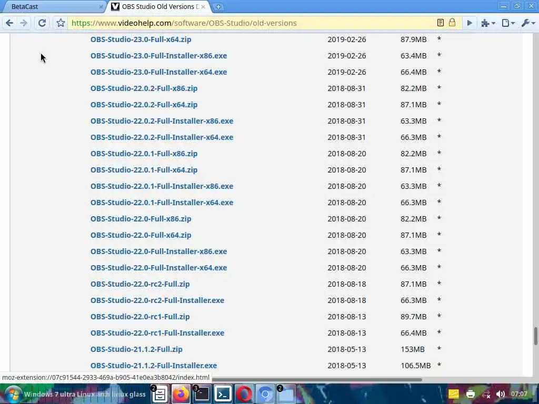Open the page menu dropdown
This screenshot has height=404, width=539.
(x=508, y=23)
